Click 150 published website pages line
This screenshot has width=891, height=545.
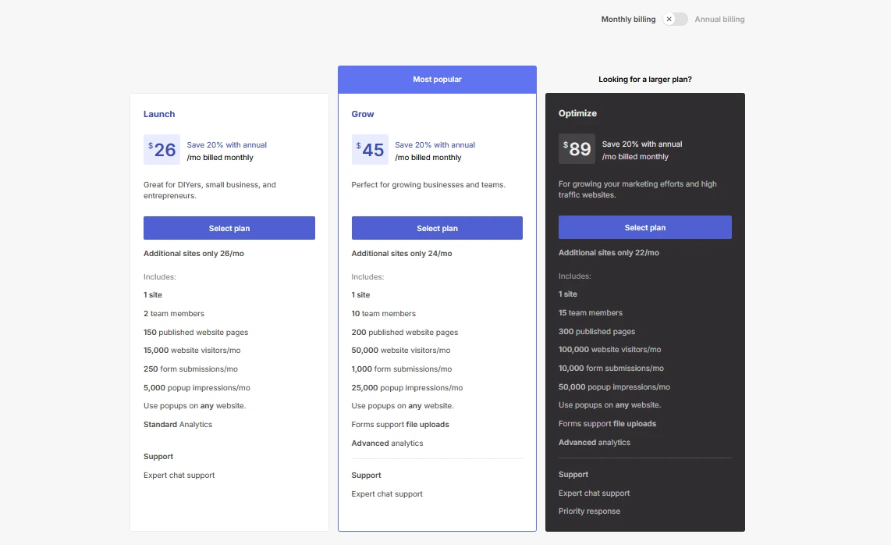[x=196, y=333]
